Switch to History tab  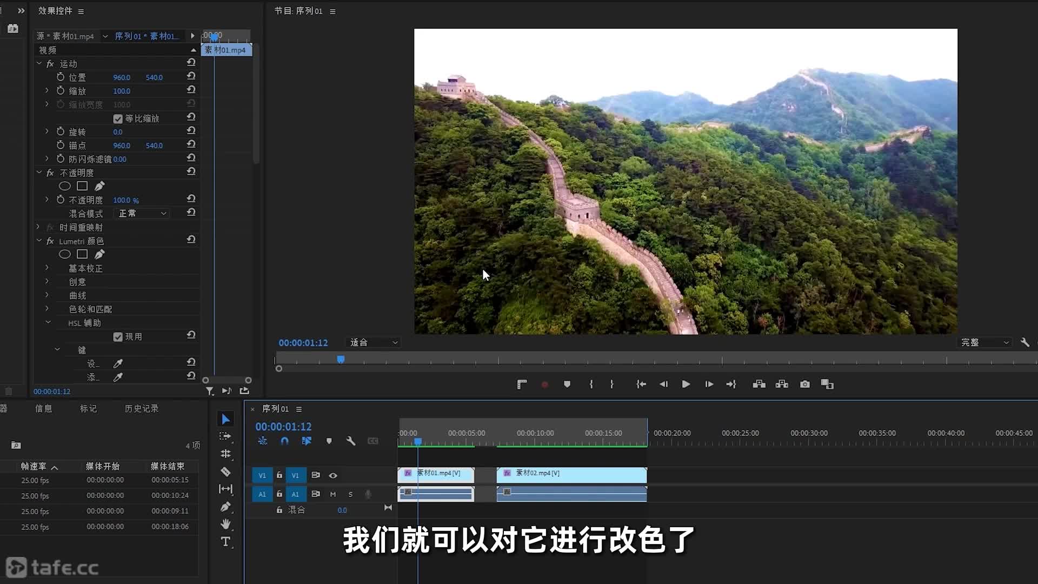tap(142, 409)
